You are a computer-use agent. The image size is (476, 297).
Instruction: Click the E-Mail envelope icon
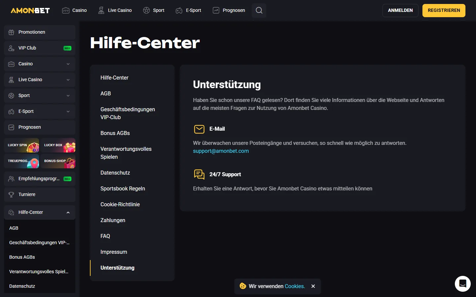pyautogui.click(x=199, y=129)
